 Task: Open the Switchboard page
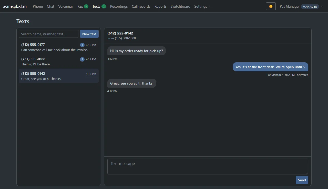[180, 6]
